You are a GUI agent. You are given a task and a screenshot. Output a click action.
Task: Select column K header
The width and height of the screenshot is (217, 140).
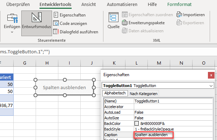click(114, 63)
